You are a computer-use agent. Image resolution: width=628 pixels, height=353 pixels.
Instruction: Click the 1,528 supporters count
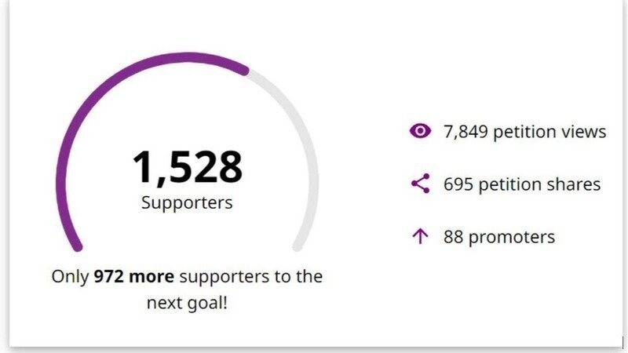(x=187, y=166)
